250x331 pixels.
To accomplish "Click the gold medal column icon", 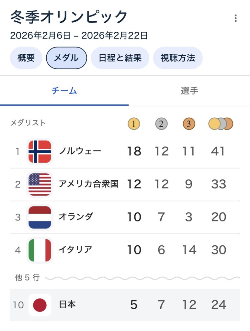I will (x=134, y=123).
